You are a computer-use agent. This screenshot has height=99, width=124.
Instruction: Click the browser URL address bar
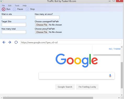(71, 42)
